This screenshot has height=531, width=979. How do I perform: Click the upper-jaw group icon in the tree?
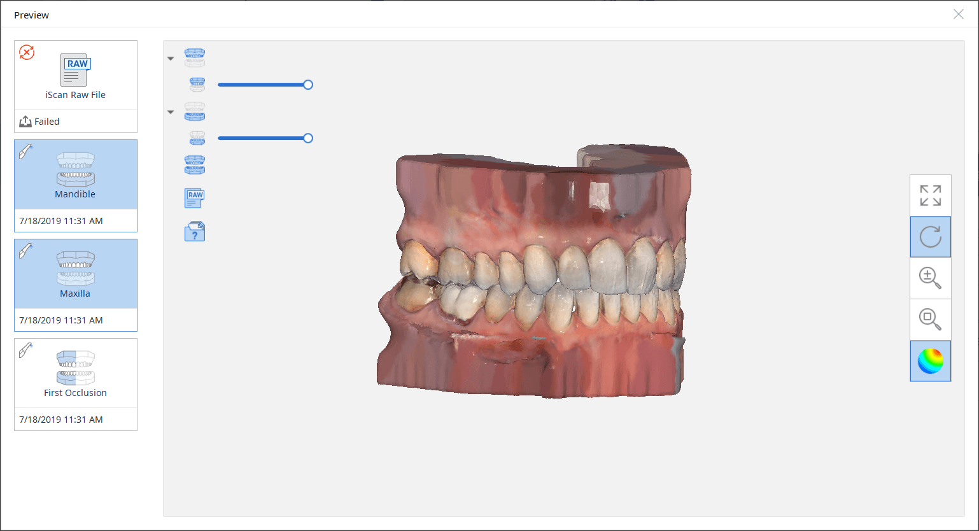(x=195, y=58)
